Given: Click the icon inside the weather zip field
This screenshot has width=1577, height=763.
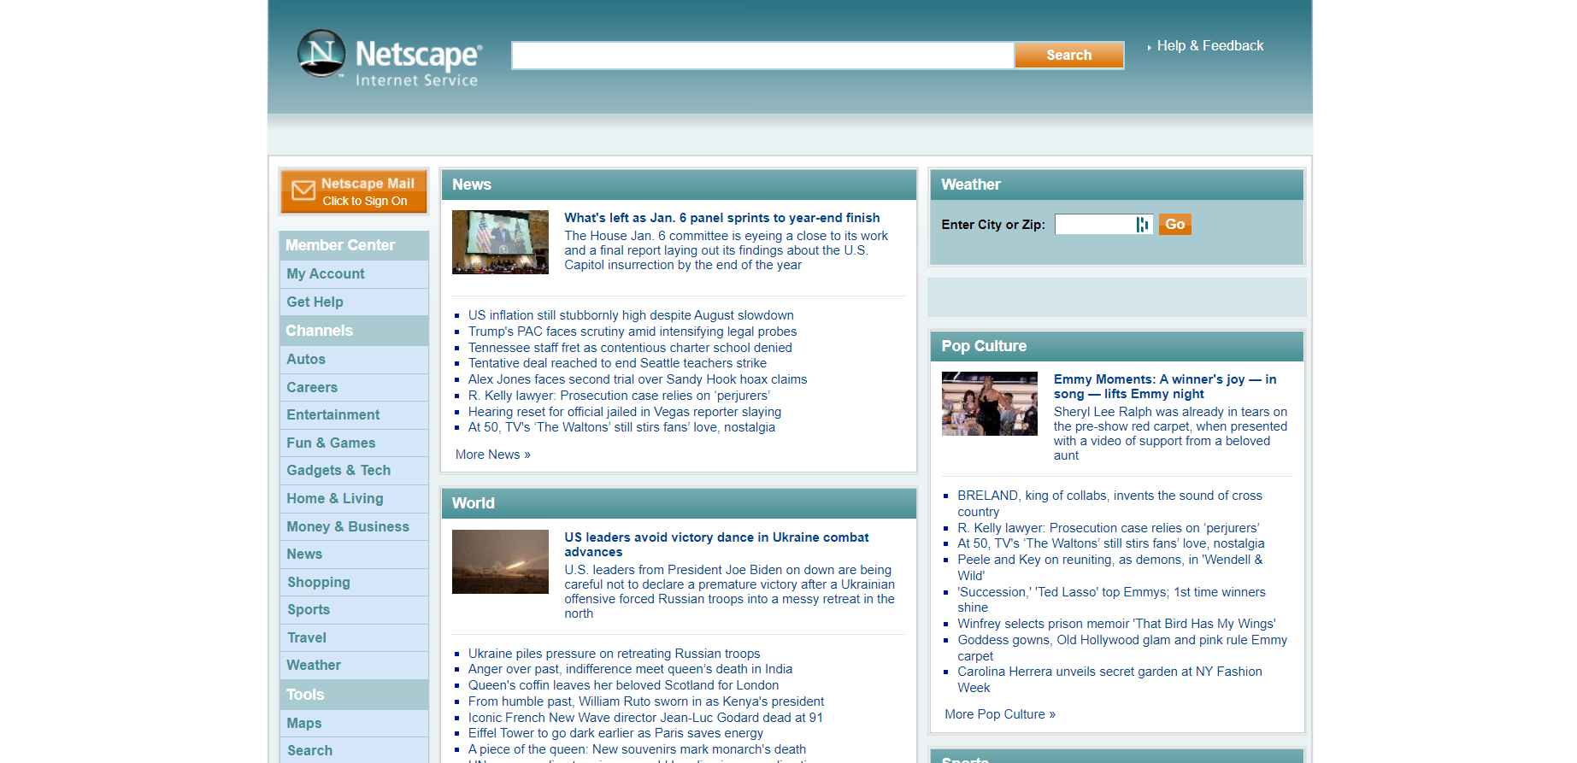Looking at the screenshot, I should (x=1142, y=225).
